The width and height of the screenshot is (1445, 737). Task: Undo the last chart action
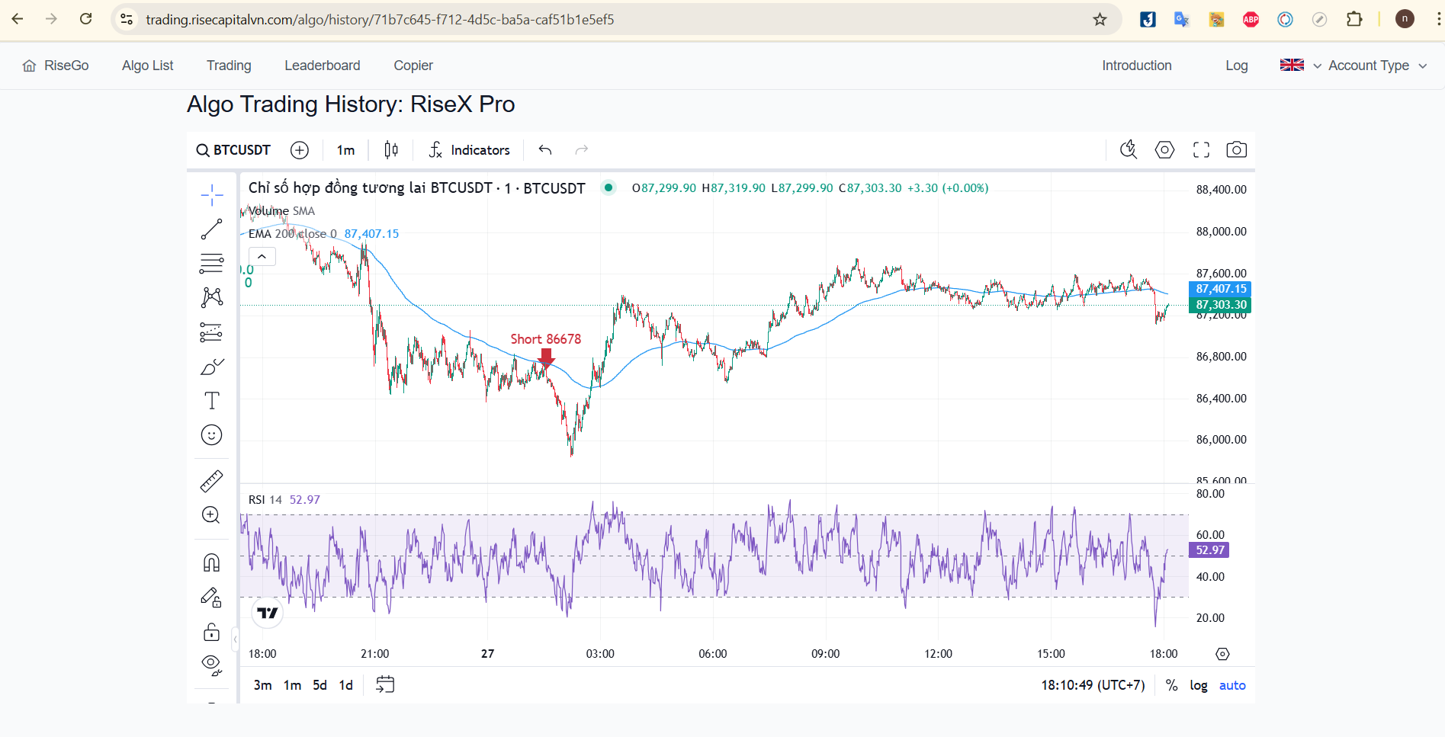pyautogui.click(x=545, y=150)
